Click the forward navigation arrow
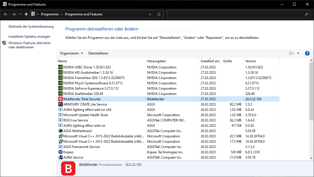This screenshot has width=314, height=177. (x=14, y=14)
